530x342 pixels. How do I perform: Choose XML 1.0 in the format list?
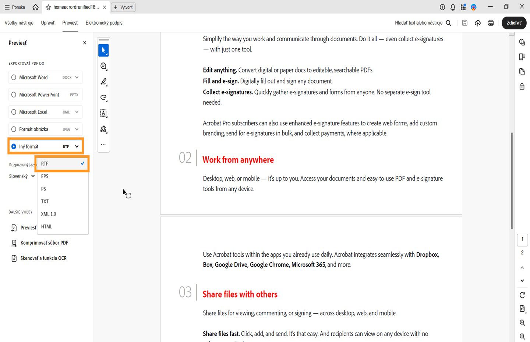63,214
